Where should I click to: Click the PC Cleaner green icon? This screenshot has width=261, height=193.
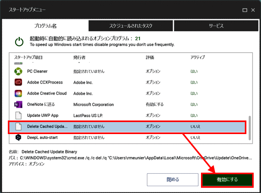click(x=18, y=71)
